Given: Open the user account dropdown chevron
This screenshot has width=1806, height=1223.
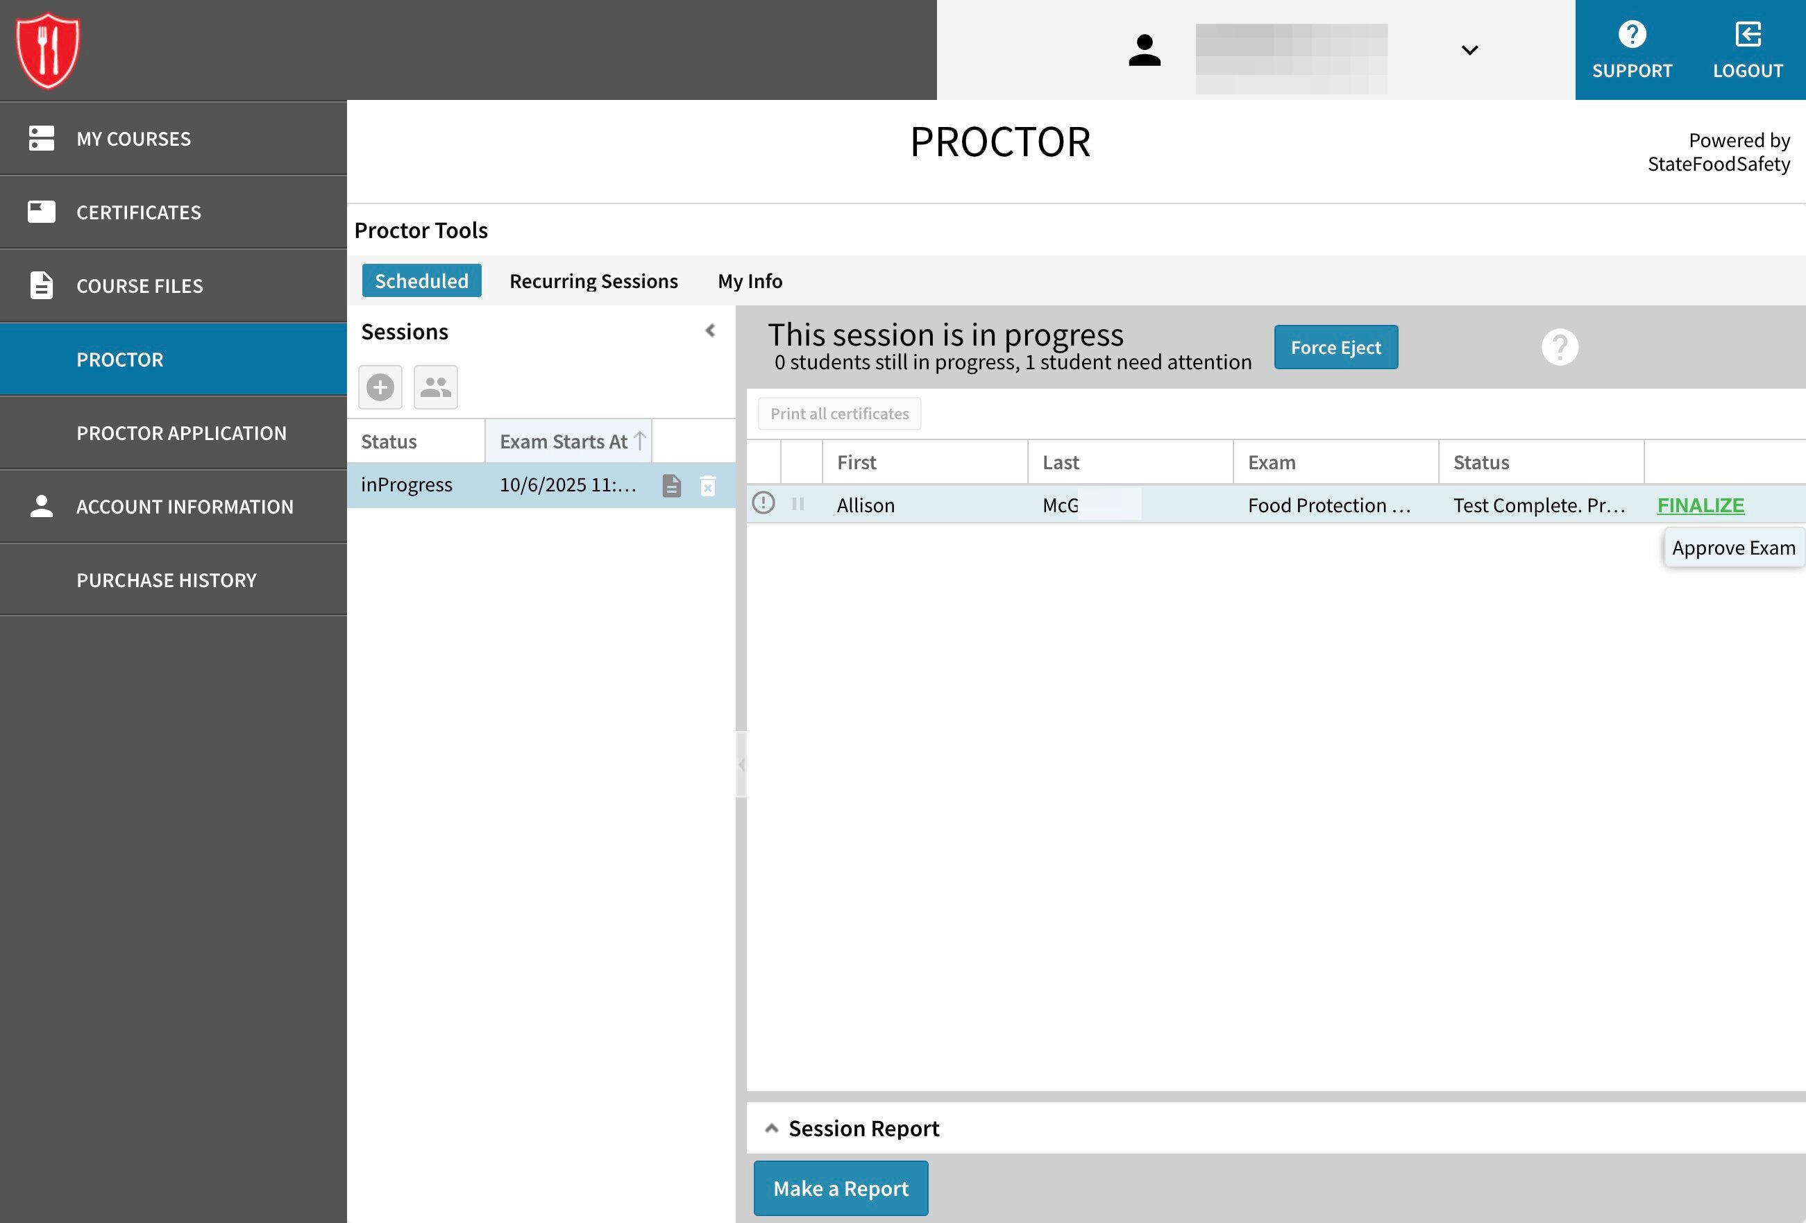Looking at the screenshot, I should pyautogui.click(x=1469, y=51).
